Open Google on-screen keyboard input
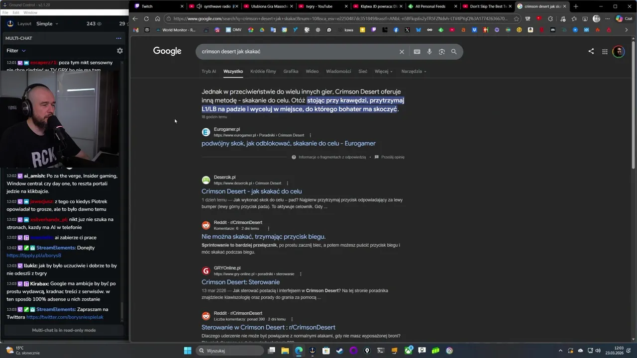Viewport: 637px width, 358px height. click(x=417, y=52)
